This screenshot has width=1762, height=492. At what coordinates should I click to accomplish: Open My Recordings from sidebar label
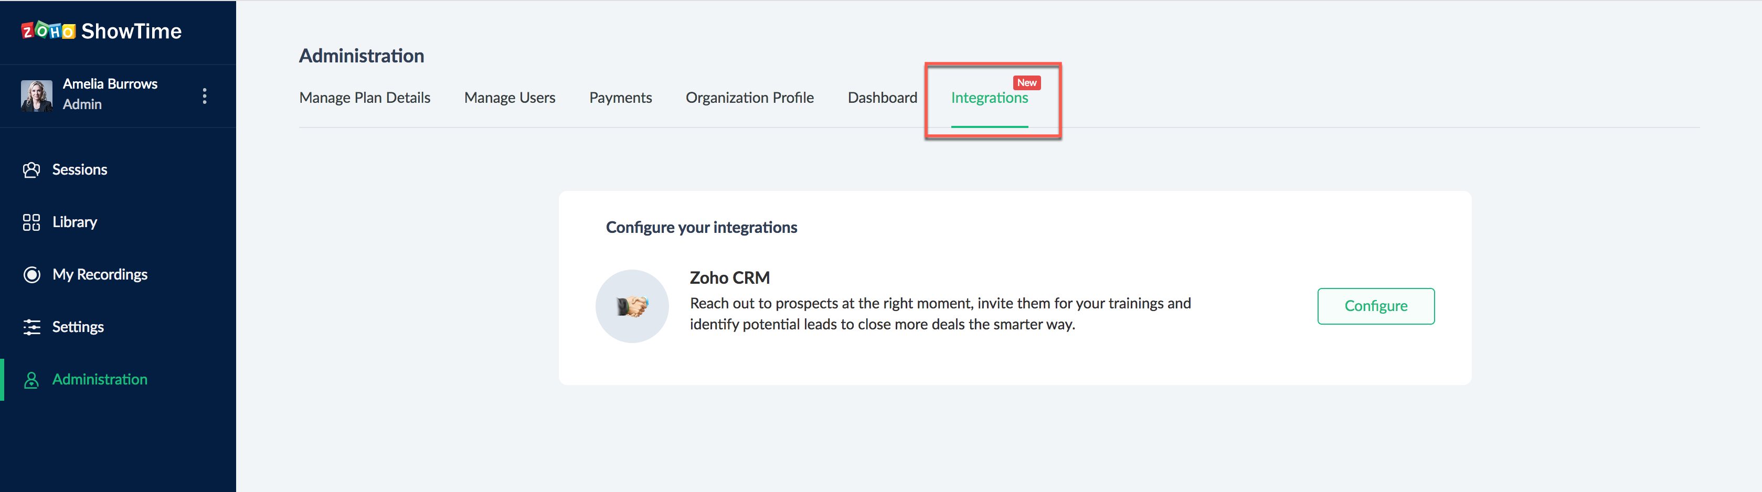(x=100, y=275)
